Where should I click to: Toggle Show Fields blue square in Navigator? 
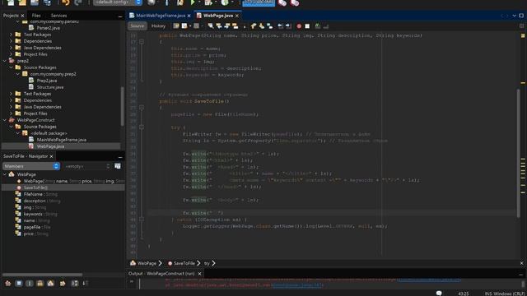[19, 283]
